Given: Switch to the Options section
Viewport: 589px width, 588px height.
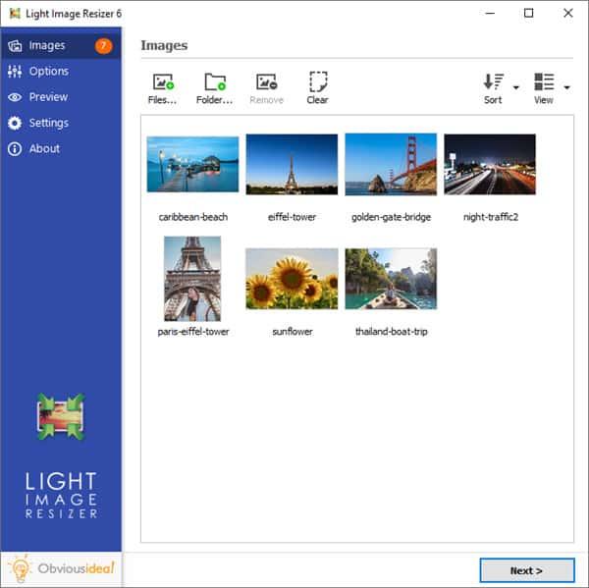Looking at the screenshot, I should tap(48, 71).
